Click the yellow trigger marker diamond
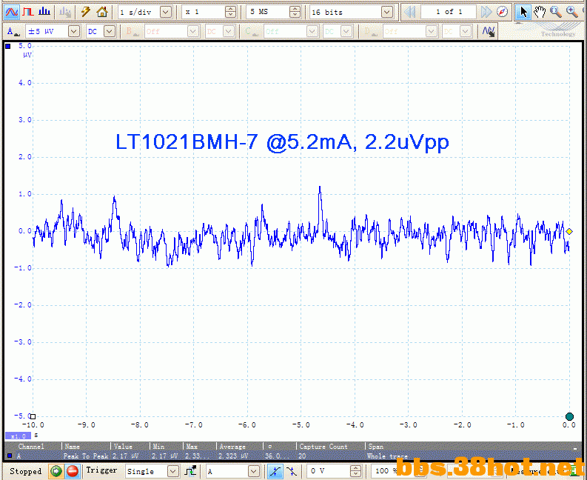 tap(569, 232)
